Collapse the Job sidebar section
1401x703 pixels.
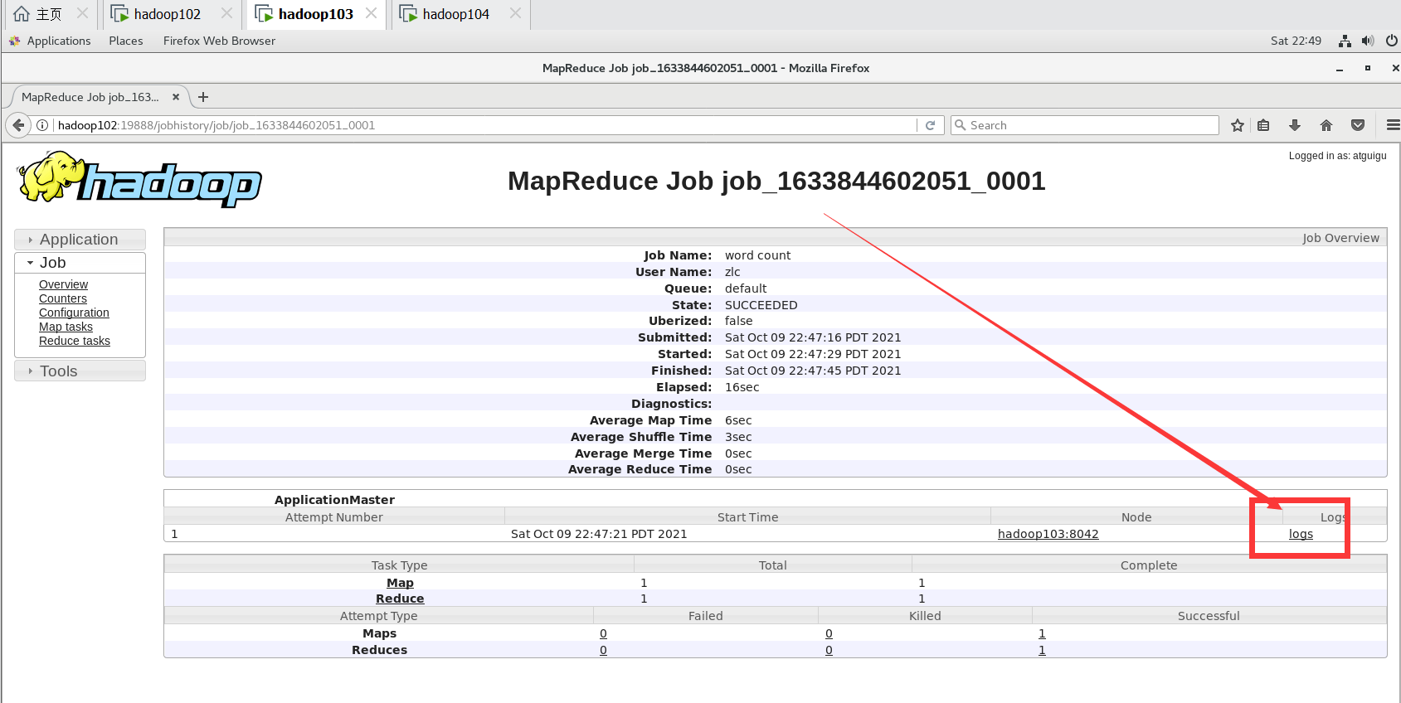80,263
